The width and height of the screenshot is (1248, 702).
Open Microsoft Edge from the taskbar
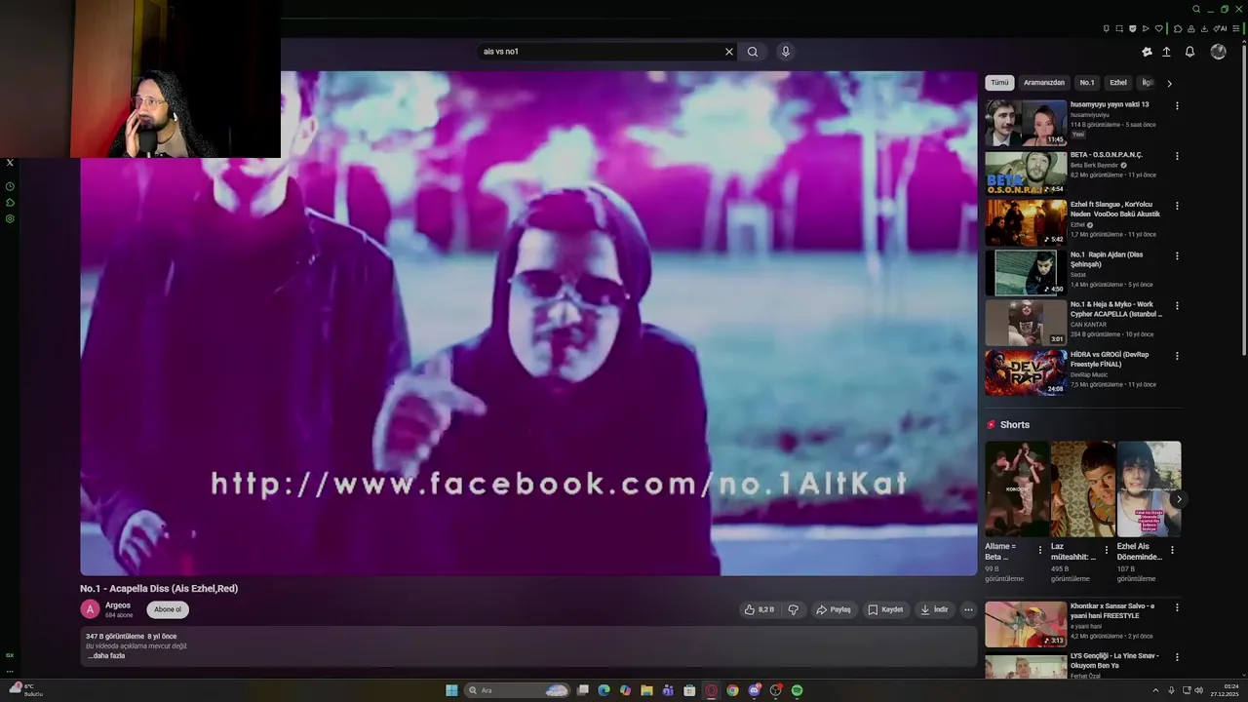pos(604,690)
